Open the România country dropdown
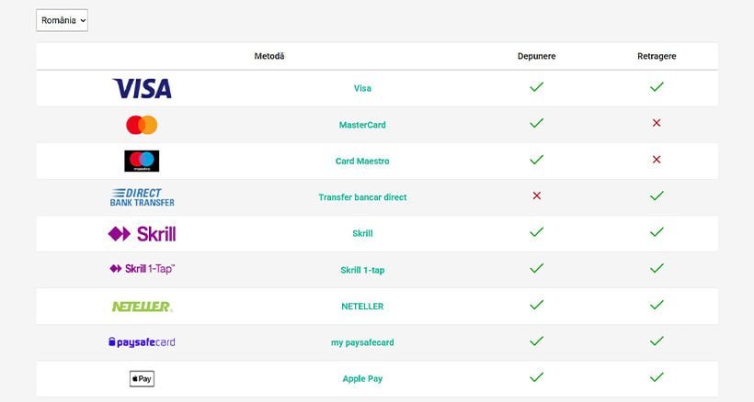Viewport: 754px width, 402px height. (x=62, y=20)
